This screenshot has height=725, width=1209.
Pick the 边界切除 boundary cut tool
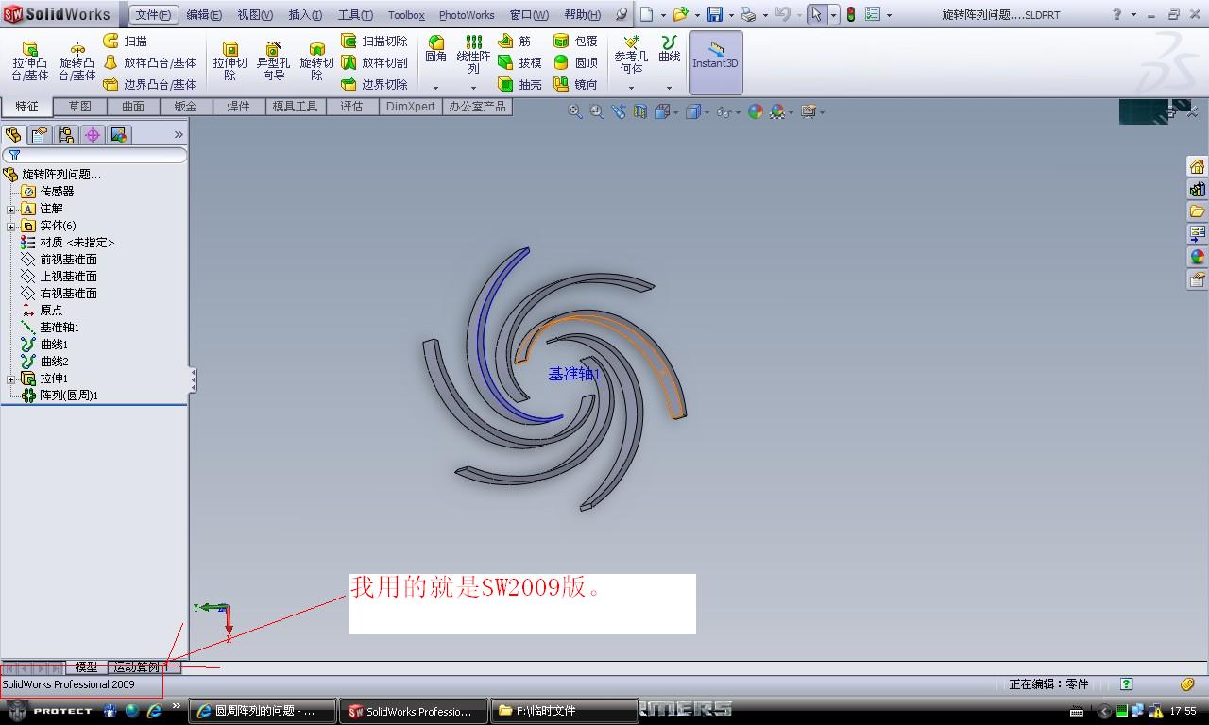coord(374,84)
